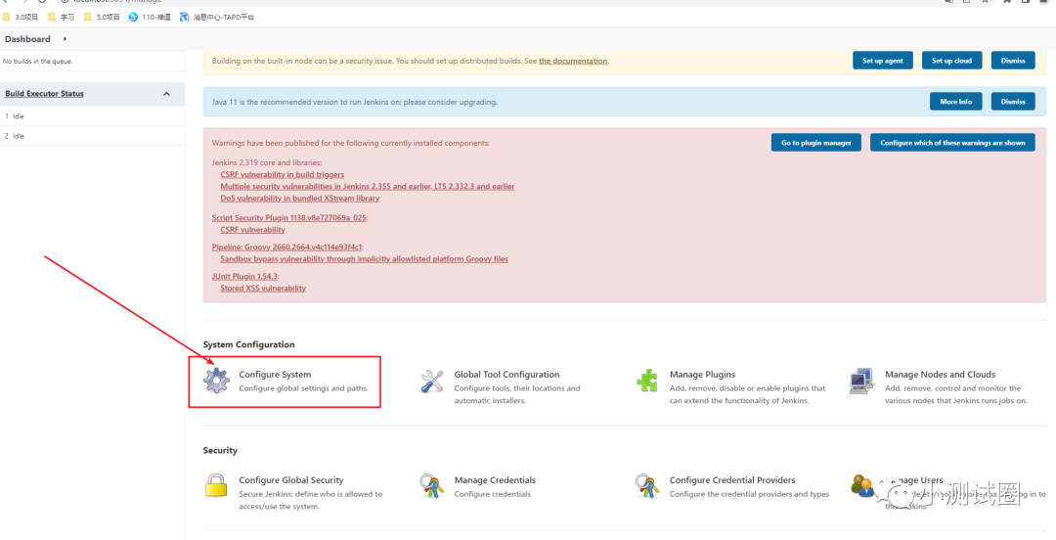
Task: Click More Info about Java 11
Action: tap(955, 102)
